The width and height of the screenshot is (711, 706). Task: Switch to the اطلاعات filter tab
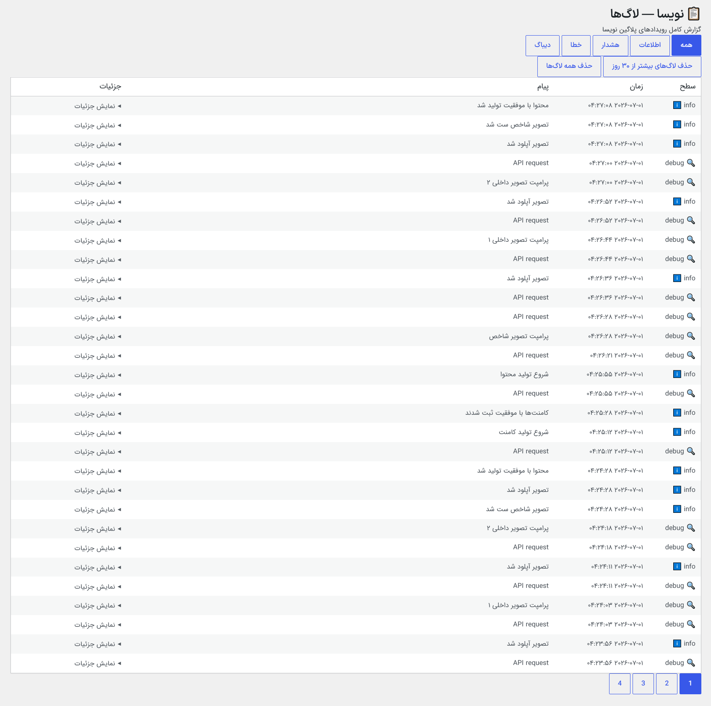pyautogui.click(x=650, y=45)
